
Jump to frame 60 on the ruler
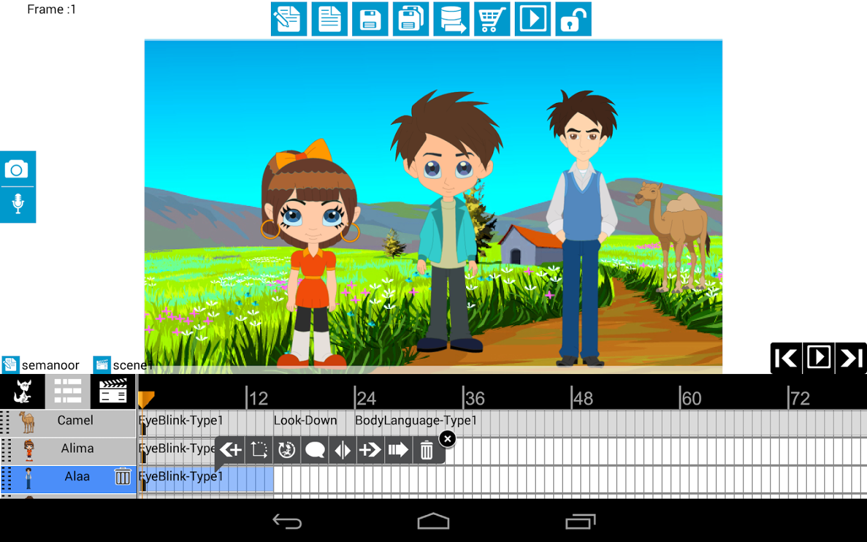691,398
